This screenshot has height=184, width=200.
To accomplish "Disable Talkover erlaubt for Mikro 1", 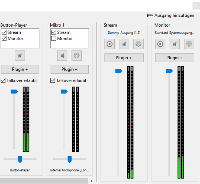I will 53,80.
